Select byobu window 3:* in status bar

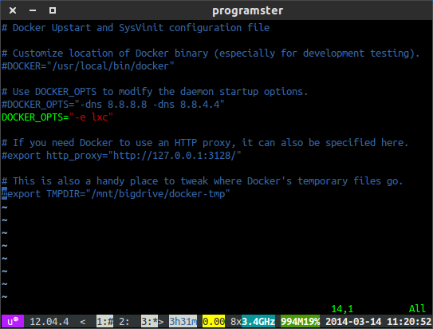[149, 322]
